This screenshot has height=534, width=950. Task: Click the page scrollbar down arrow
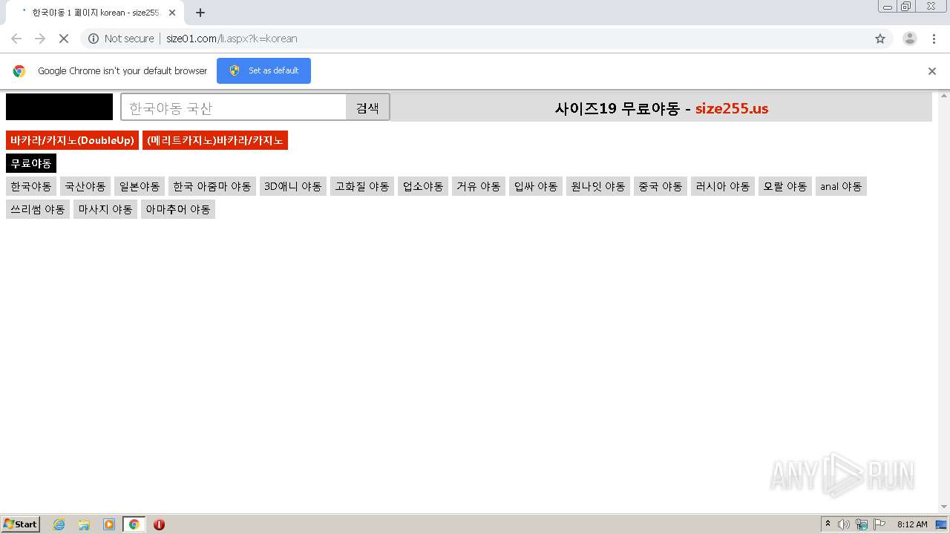click(x=944, y=507)
